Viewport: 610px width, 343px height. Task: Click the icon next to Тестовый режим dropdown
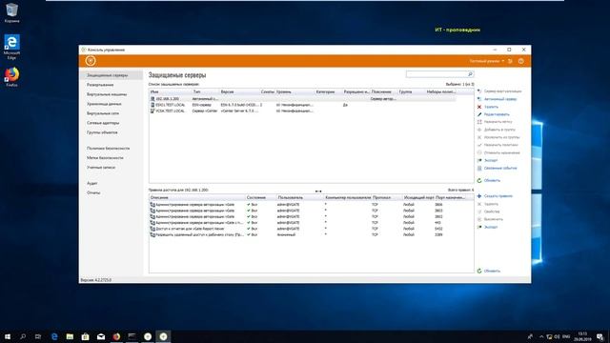point(510,61)
